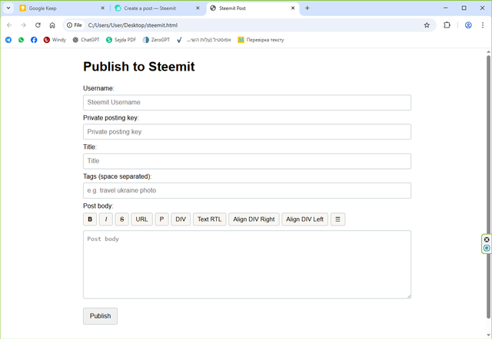Open the Facebook bookmark
This screenshot has height=339, width=492.
coord(34,40)
